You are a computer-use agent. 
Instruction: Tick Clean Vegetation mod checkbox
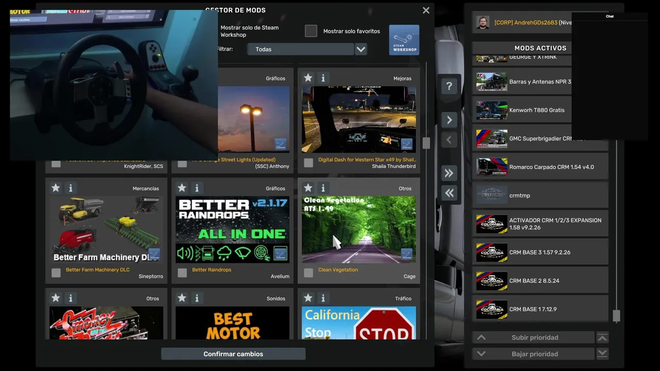tap(308, 273)
